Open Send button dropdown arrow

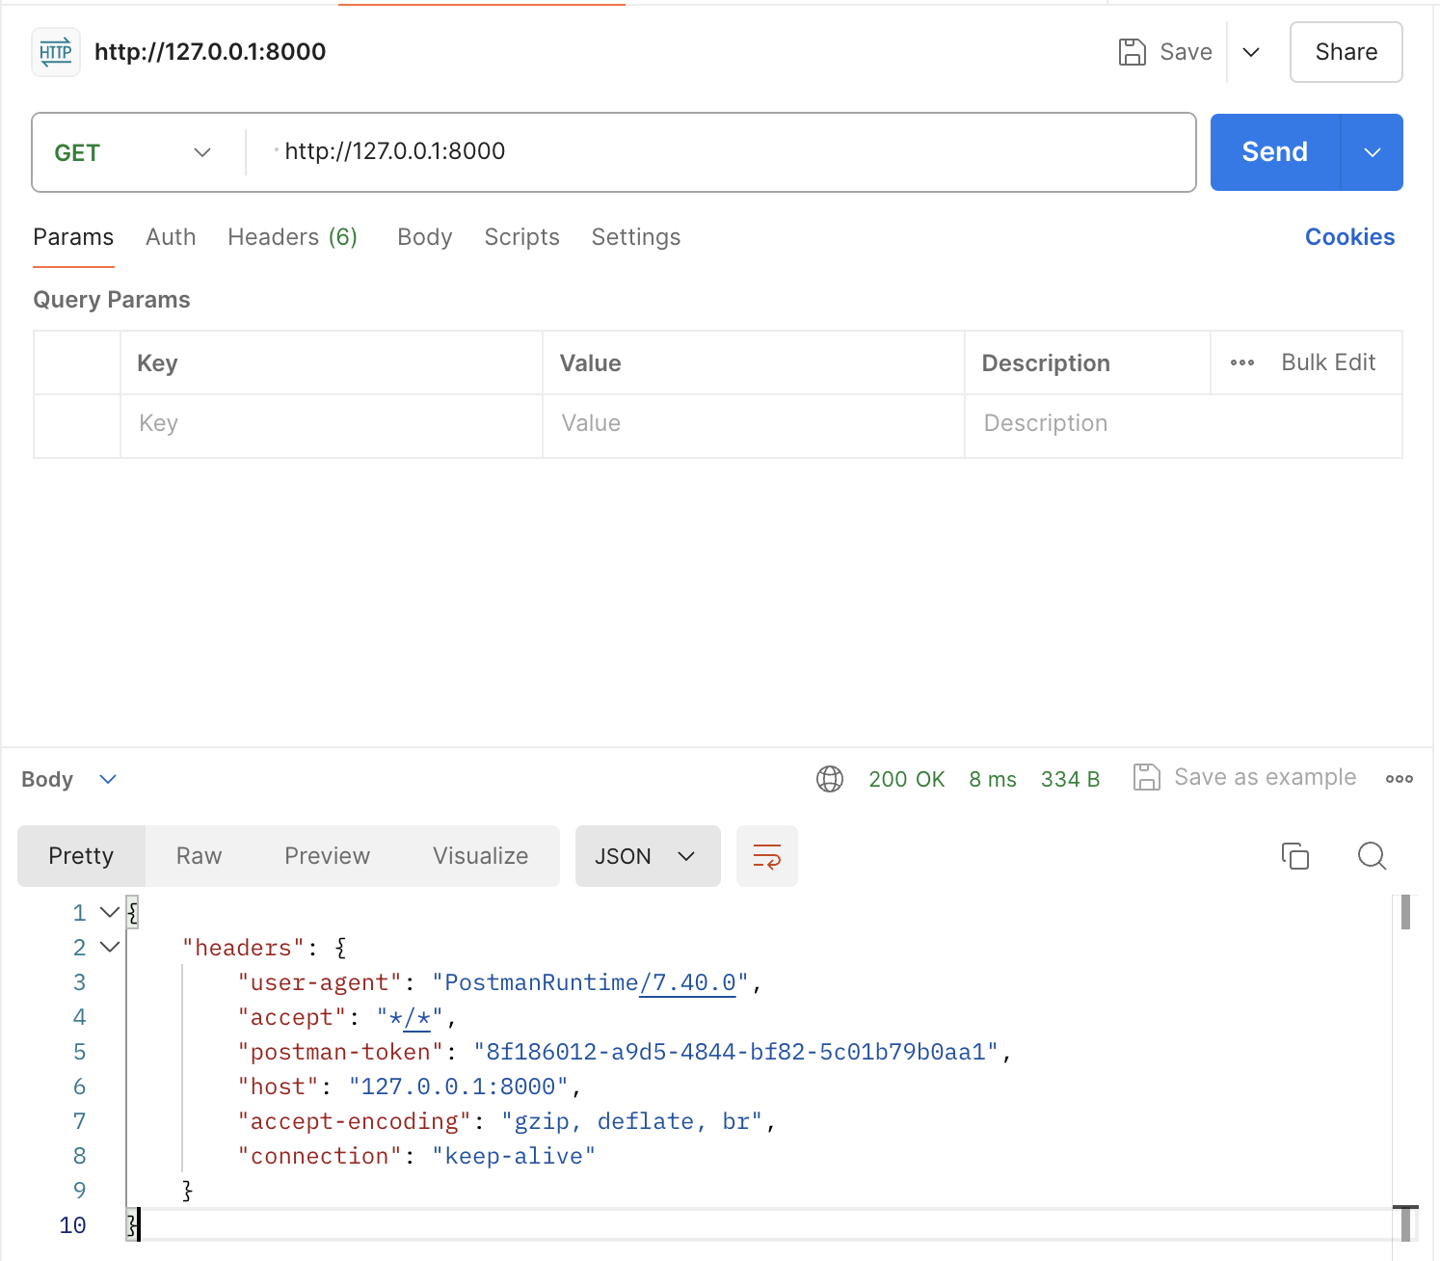[x=1372, y=152]
